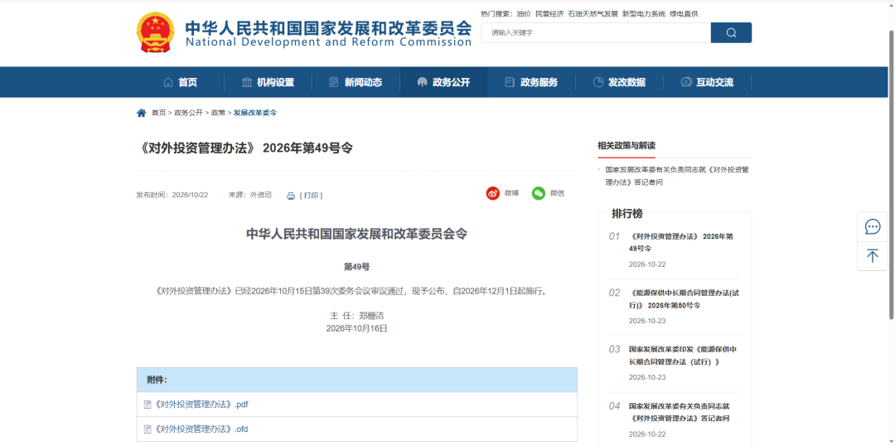Click 政策 in the breadcrumb
Screen dimensions: 895x446
tap(218, 113)
